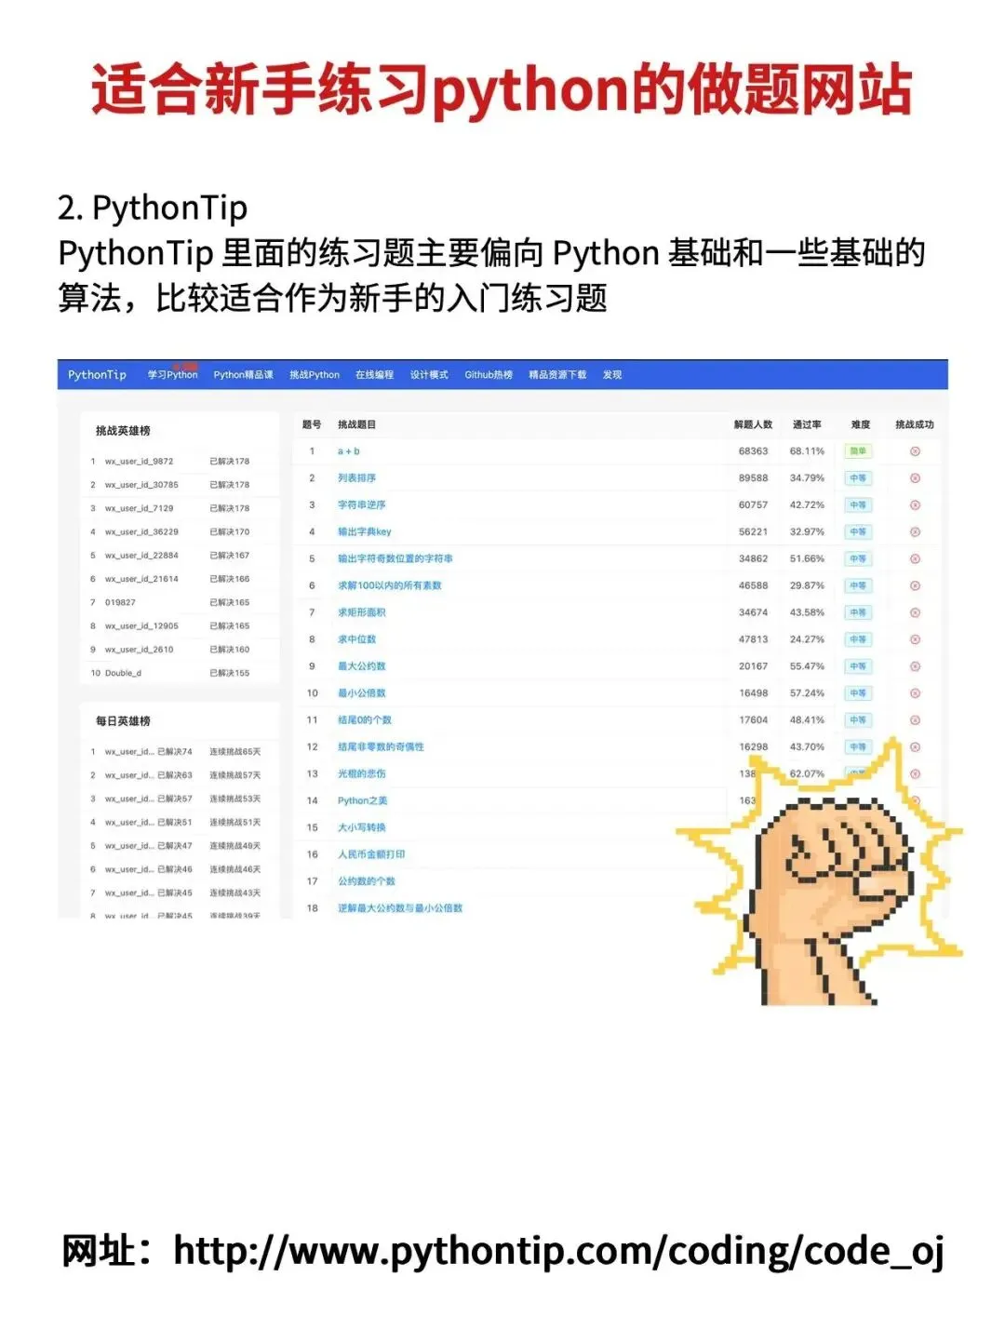The height and width of the screenshot is (1343, 1005).
Task: Open the 求解100以内的所有素数 challenge
Action: pyautogui.click(x=389, y=586)
